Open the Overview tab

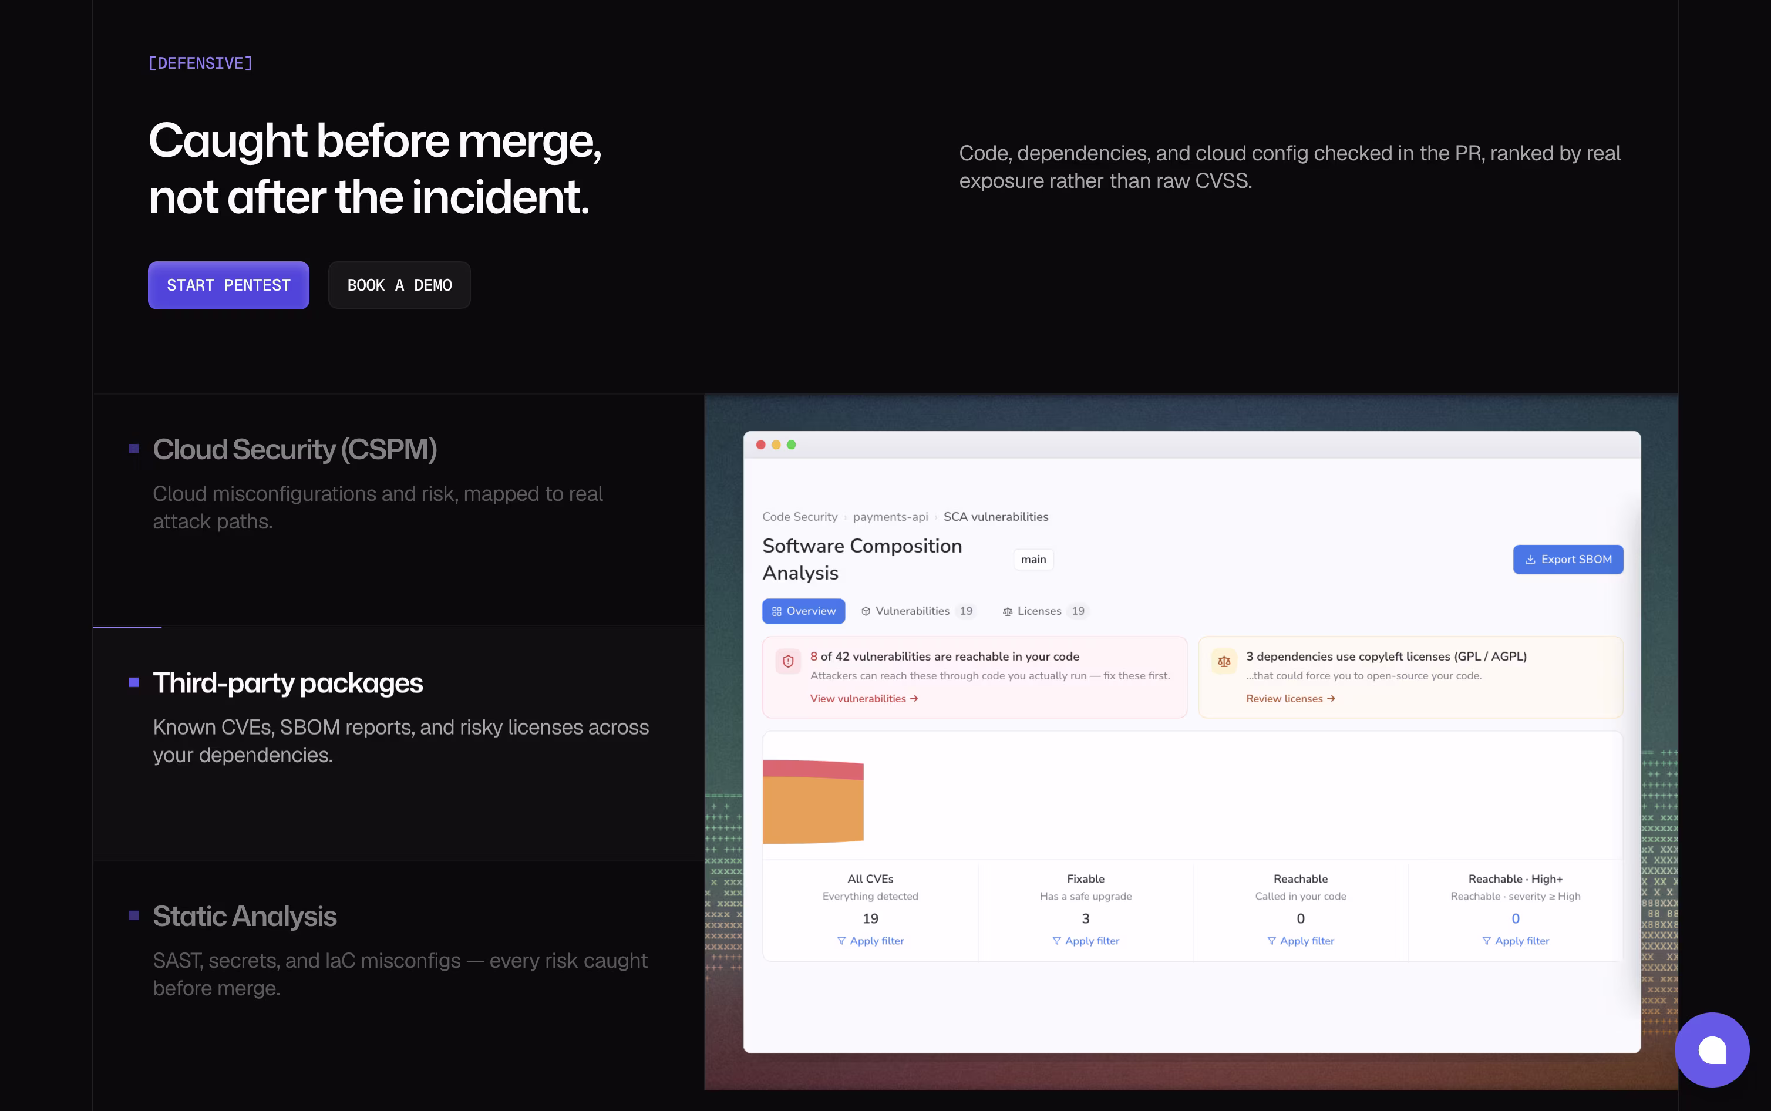pyautogui.click(x=804, y=611)
